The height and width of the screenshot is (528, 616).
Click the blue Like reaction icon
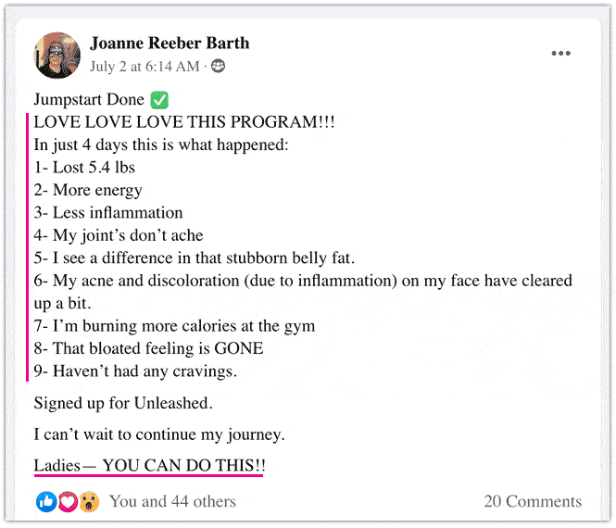[x=46, y=502]
